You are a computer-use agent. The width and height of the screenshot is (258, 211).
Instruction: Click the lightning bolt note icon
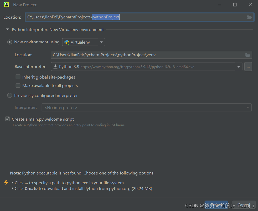pyautogui.click(x=6, y=182)
